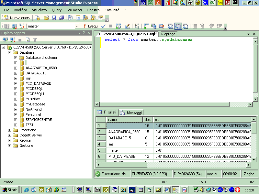The width and height of the screenshot is (259, 194).
Task: Select Results to Text output
Action: [171, 26]
